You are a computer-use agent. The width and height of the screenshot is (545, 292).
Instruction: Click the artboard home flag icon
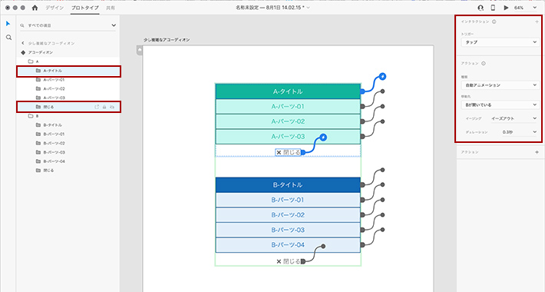pyautogui.click(x=140, y=51)
